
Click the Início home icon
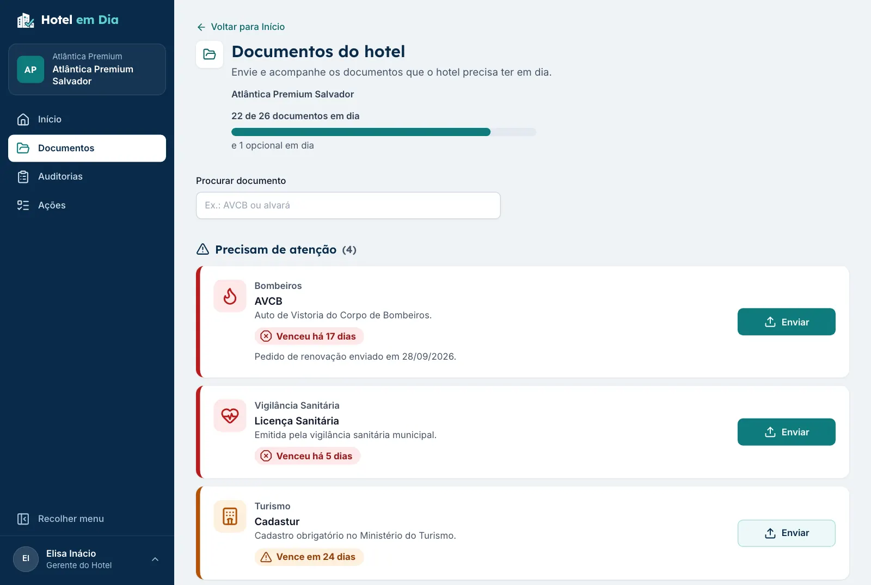[x=23, y=119]
